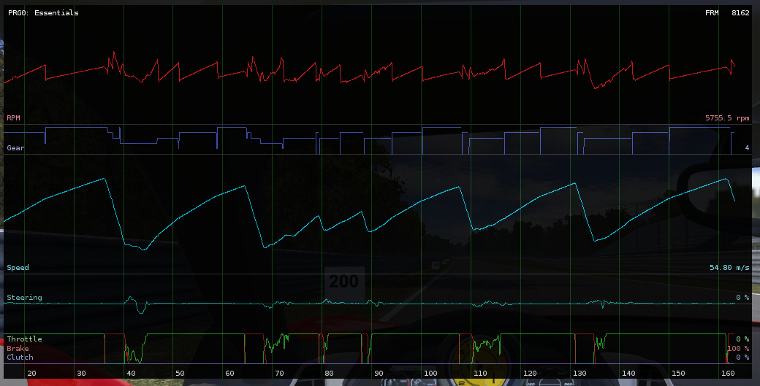The width and height of the screenshot is (760, 386).
Task: Click the 200 distance board behind graph
Action: [343, 282]
